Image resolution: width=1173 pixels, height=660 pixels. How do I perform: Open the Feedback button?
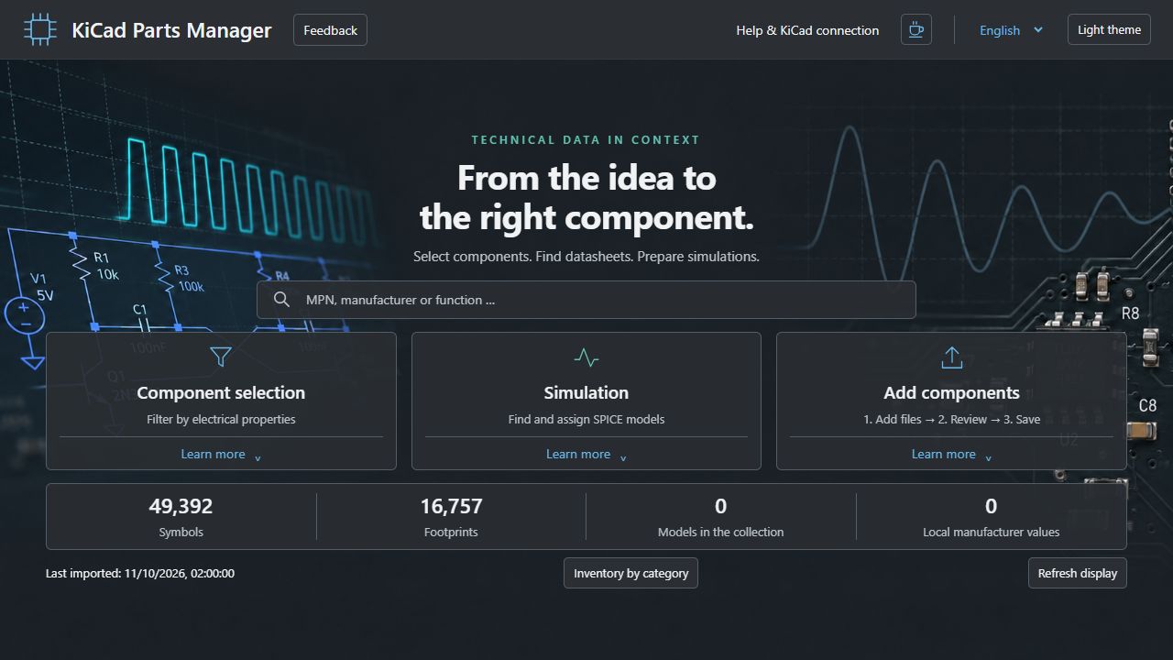click(x=330, y=30)
